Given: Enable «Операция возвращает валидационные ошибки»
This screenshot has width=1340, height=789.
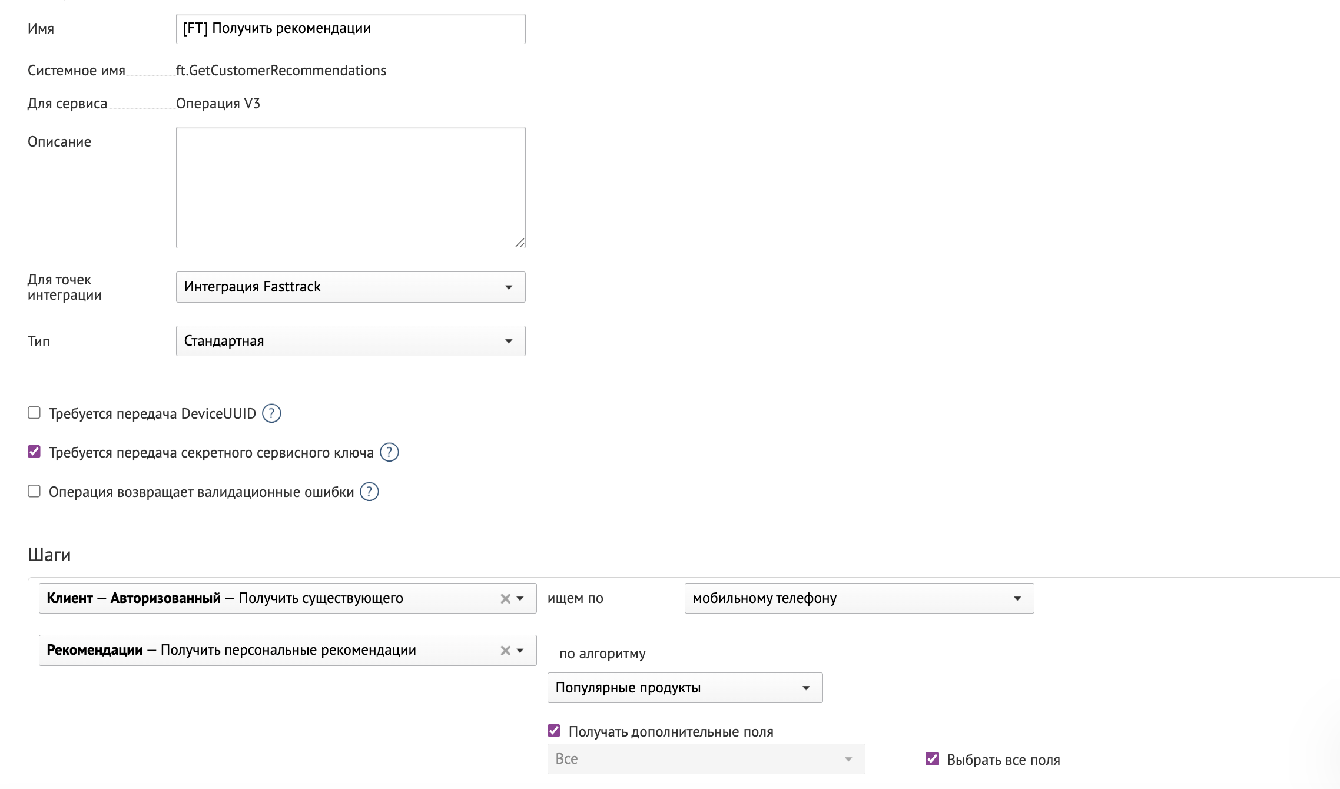Looking at the screenshot, I should coord(34,490).
